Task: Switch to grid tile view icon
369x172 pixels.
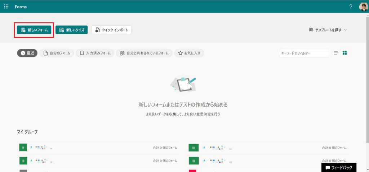Action: (345, 53)
